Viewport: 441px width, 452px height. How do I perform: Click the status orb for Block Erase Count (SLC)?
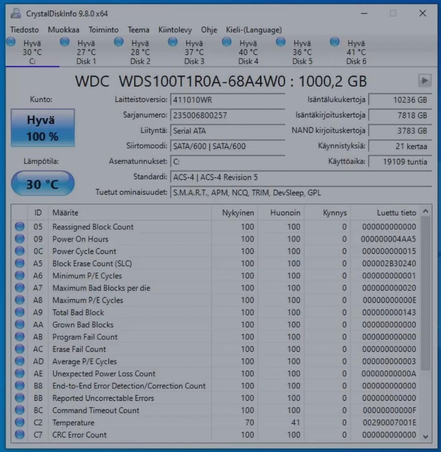tap(20, 263)
